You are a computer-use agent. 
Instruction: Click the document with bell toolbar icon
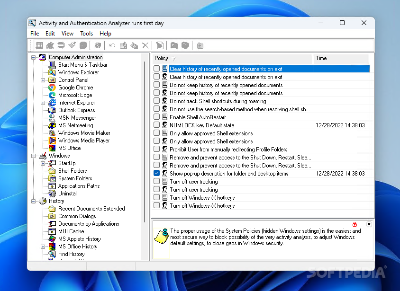pos(160,45)
